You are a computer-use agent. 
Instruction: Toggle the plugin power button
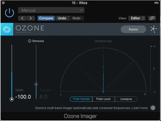pyautogui.click(x=9, y=13)
